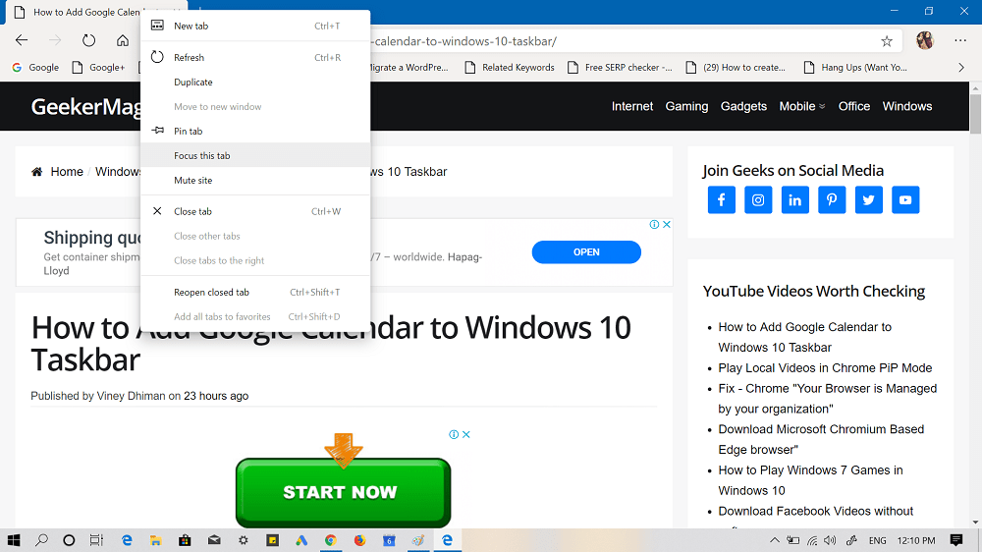
Task: Open Windows nav link
Action: [x=907, y=106]
